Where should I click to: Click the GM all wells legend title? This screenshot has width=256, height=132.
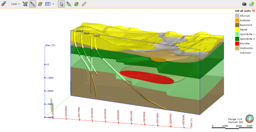coord(243,11)
